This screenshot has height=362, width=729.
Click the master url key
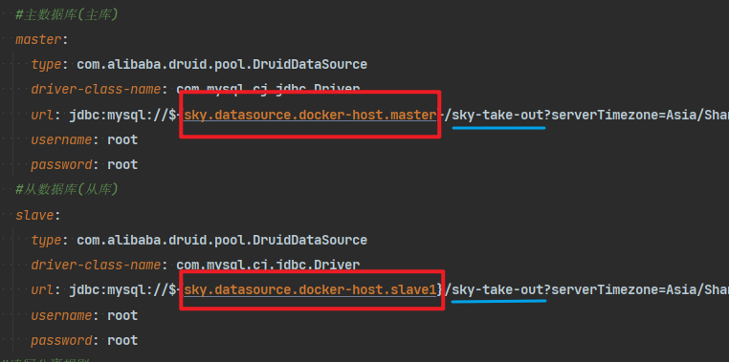tap(42, 115)
